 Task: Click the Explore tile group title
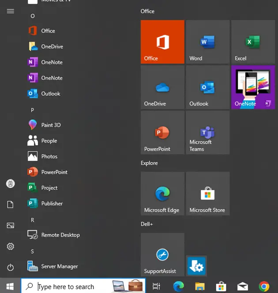pyautogui.click(x=149, y=163)
